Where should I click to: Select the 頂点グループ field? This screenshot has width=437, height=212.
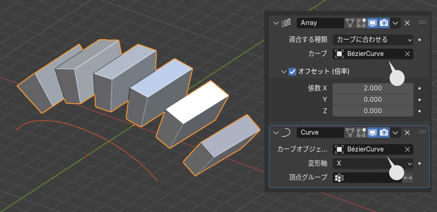tap(367, 178)
